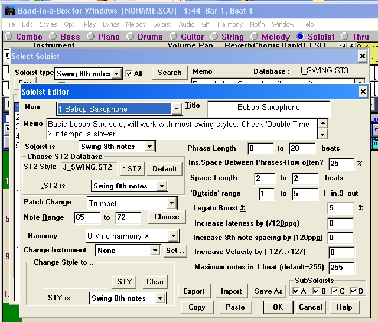
Task: Click the Increase lateness value field
Action: pyautogui.click(x=341, y=223)
